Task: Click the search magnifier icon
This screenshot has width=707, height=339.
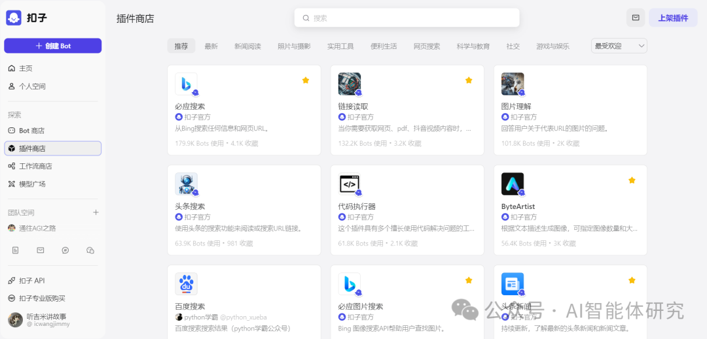Action: 306,18
